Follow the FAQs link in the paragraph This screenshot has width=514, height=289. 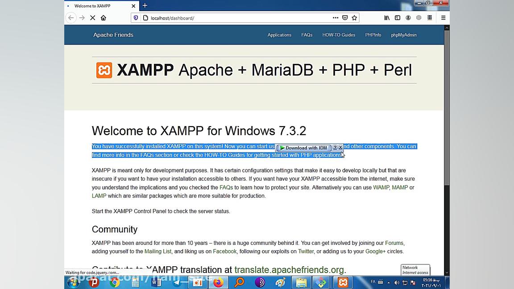tap(226, 187)
